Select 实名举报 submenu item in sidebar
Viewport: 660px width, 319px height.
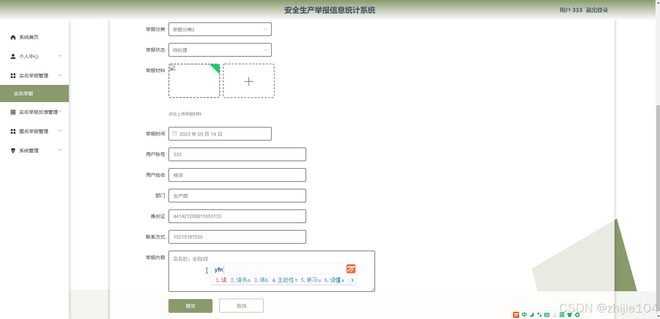pos(23,93)
